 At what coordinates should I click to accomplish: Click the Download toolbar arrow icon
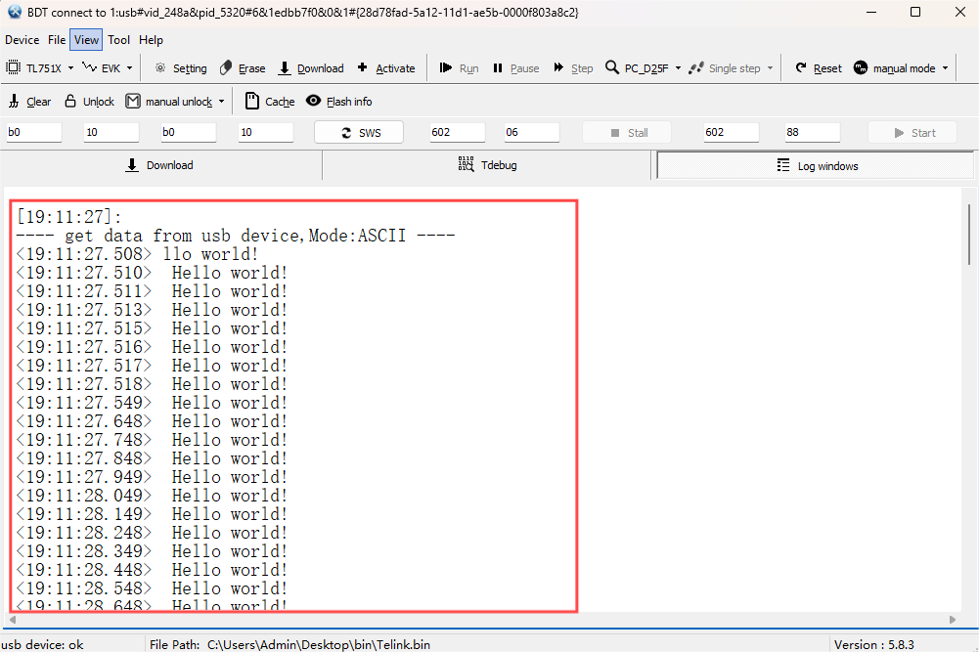pos(285,68)
